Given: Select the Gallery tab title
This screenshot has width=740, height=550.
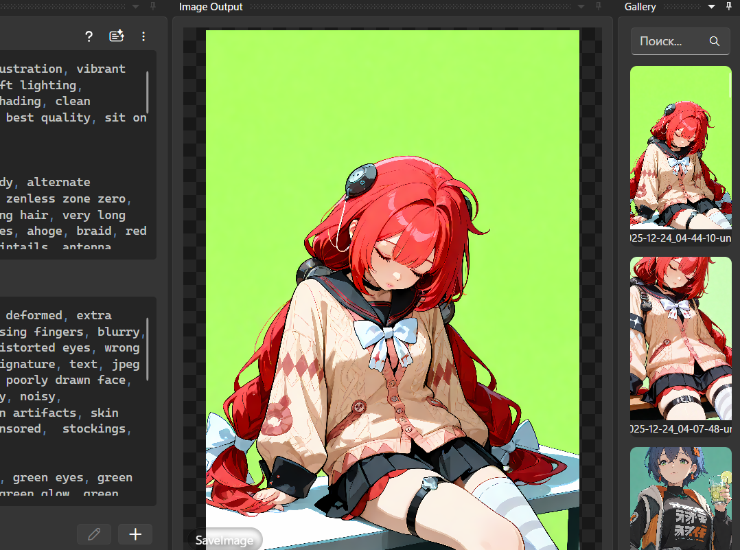Looking at the screenshot, I should (x=640, y=7).
